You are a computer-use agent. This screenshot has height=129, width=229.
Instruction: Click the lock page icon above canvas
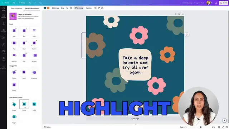(x=176, y=14)
